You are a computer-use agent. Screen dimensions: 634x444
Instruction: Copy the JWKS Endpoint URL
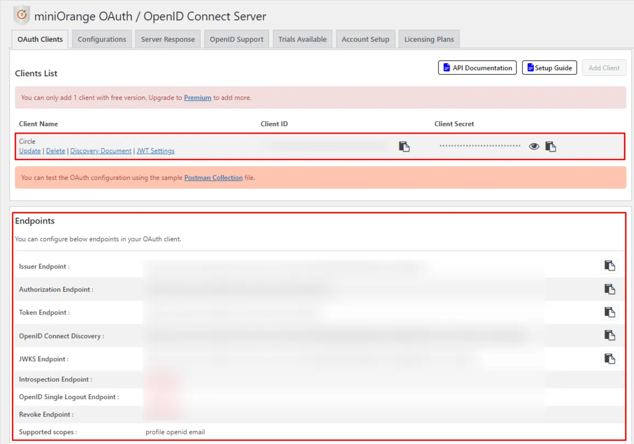click(x=609, y=359)
